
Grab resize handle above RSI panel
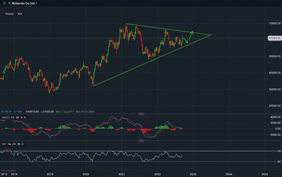tap(141, 141)
